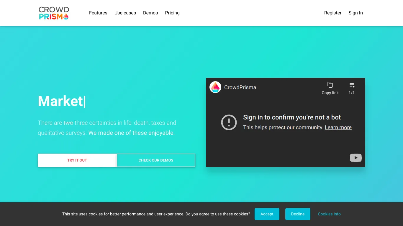Open the Pricing page

(172, 13)
